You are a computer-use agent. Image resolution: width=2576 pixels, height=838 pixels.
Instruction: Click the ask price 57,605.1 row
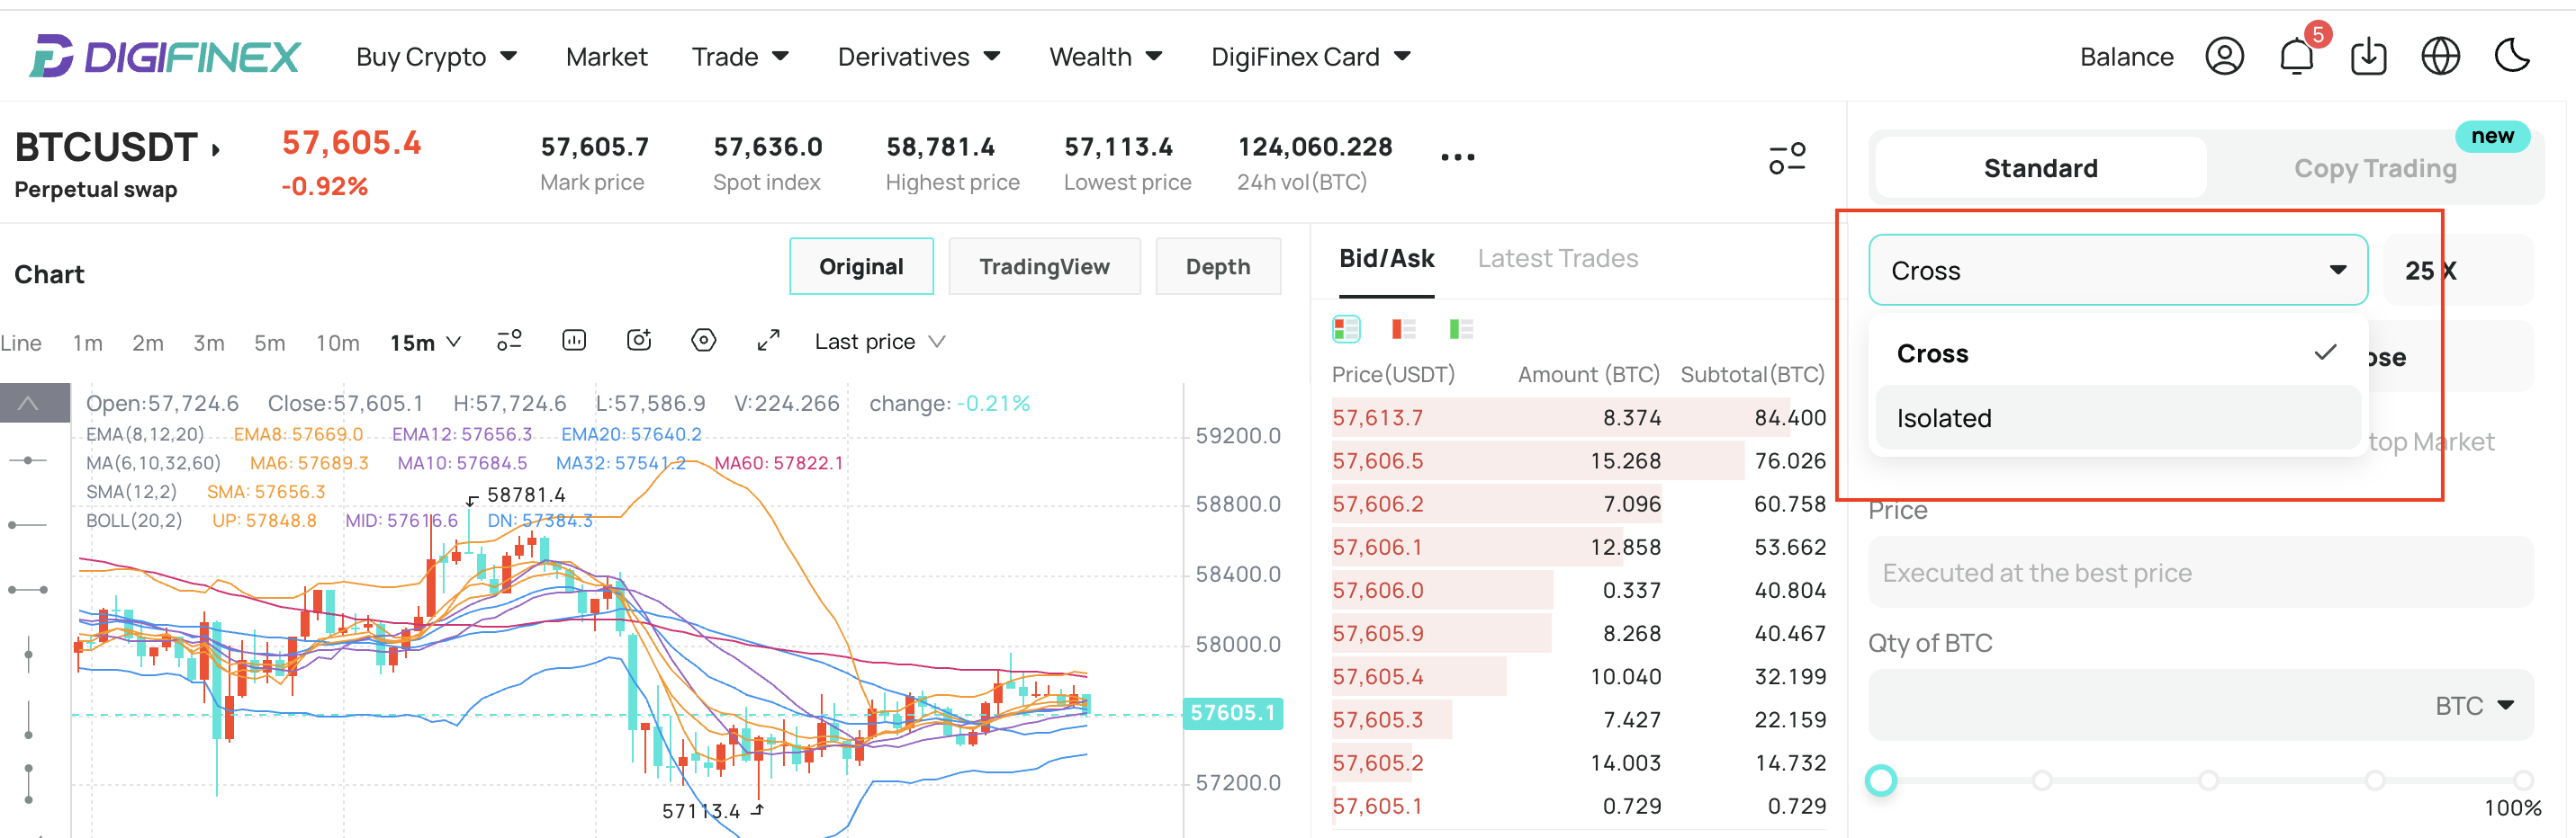click(x=1578, y=806)
